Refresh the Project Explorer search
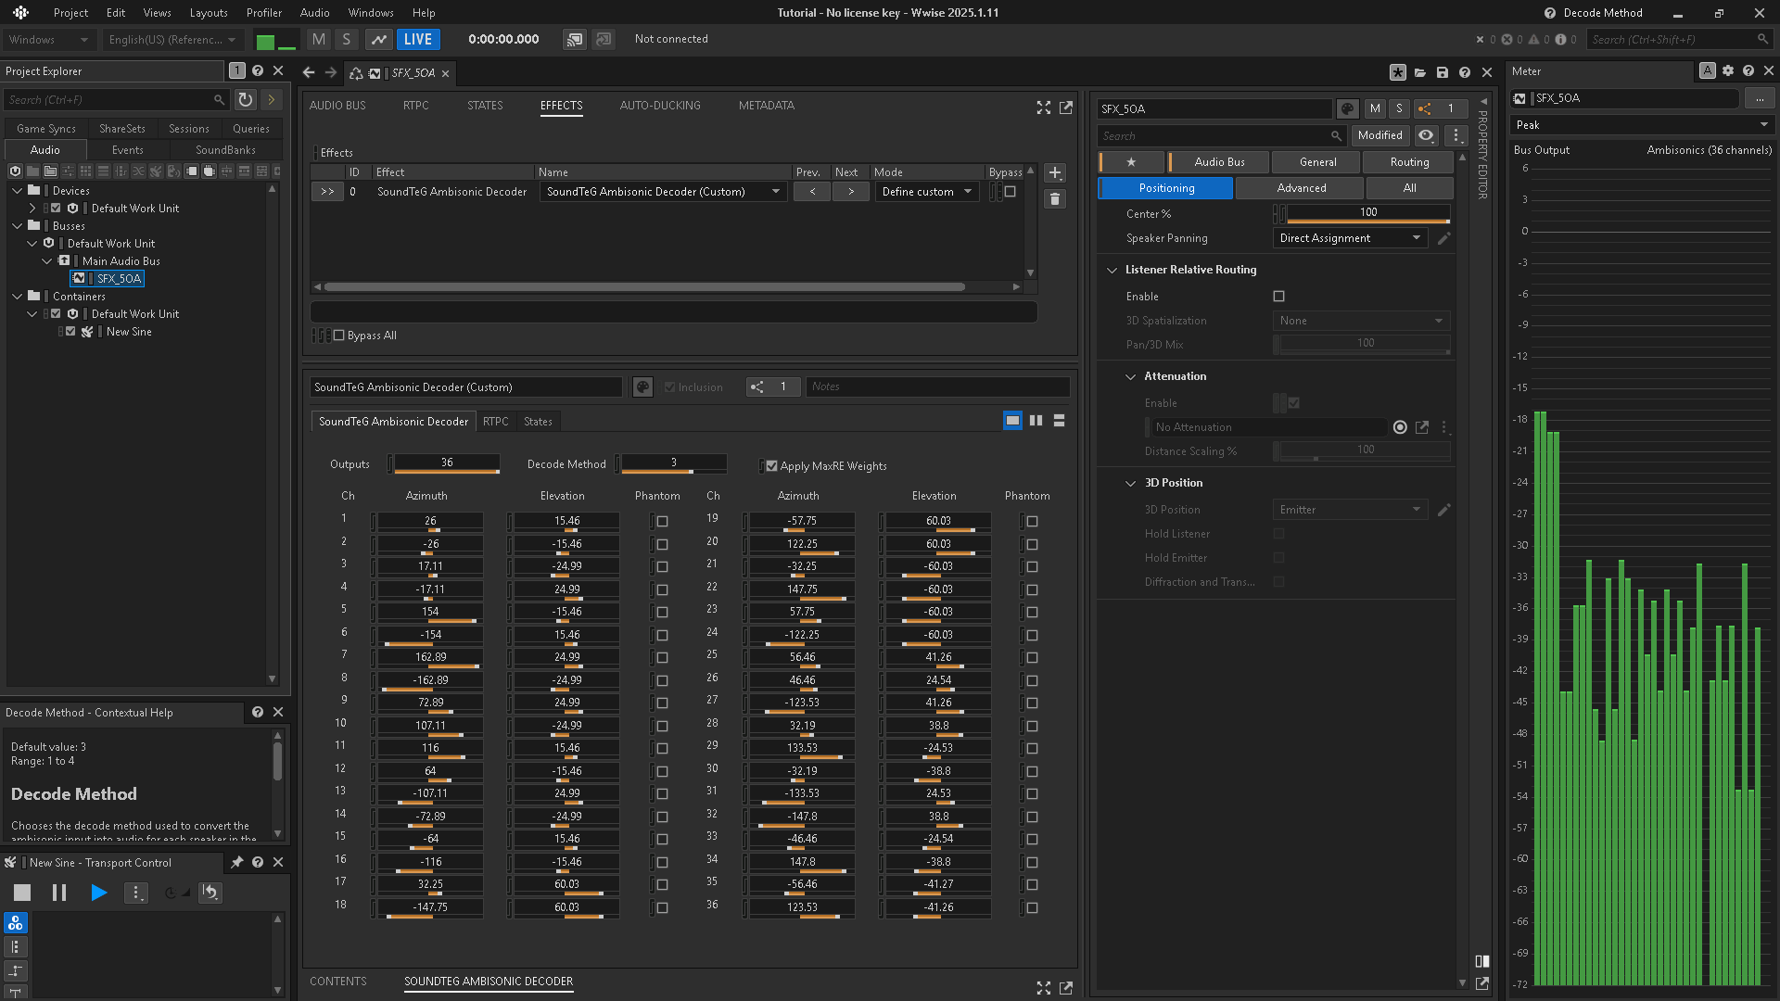Image resolution: width=1780 pixels, height=1001 pixels. point(246,99)
